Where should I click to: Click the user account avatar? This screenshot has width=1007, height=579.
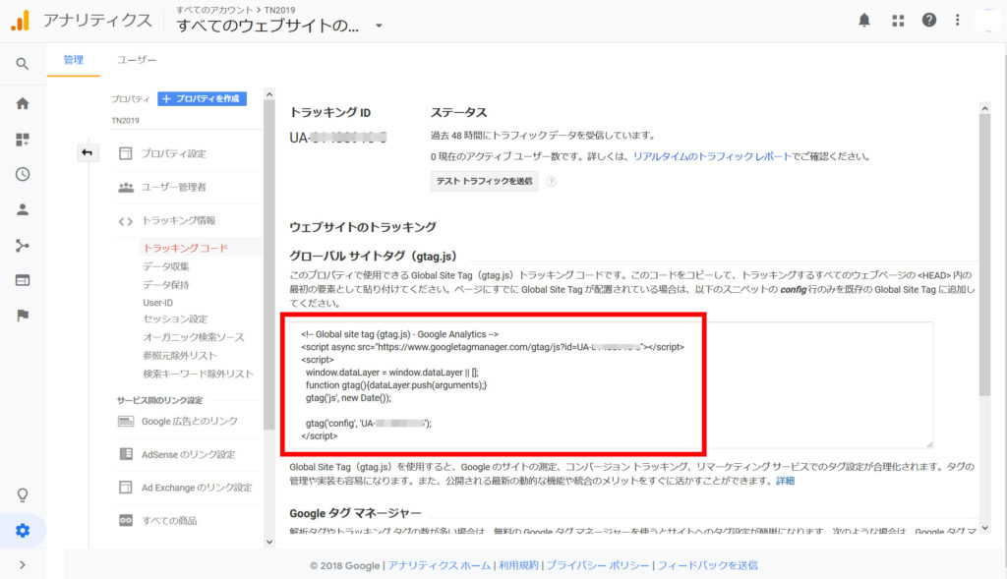tap(987, 21)
